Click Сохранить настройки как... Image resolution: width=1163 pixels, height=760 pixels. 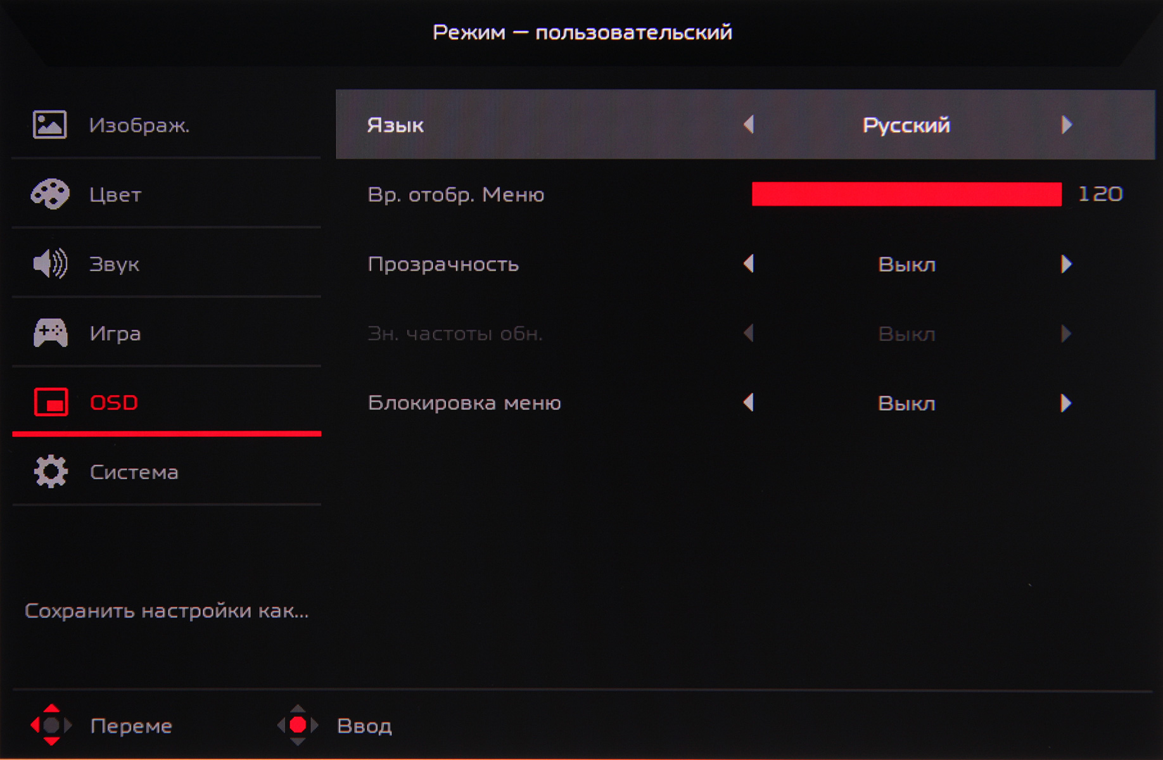[x=166, y=611]
